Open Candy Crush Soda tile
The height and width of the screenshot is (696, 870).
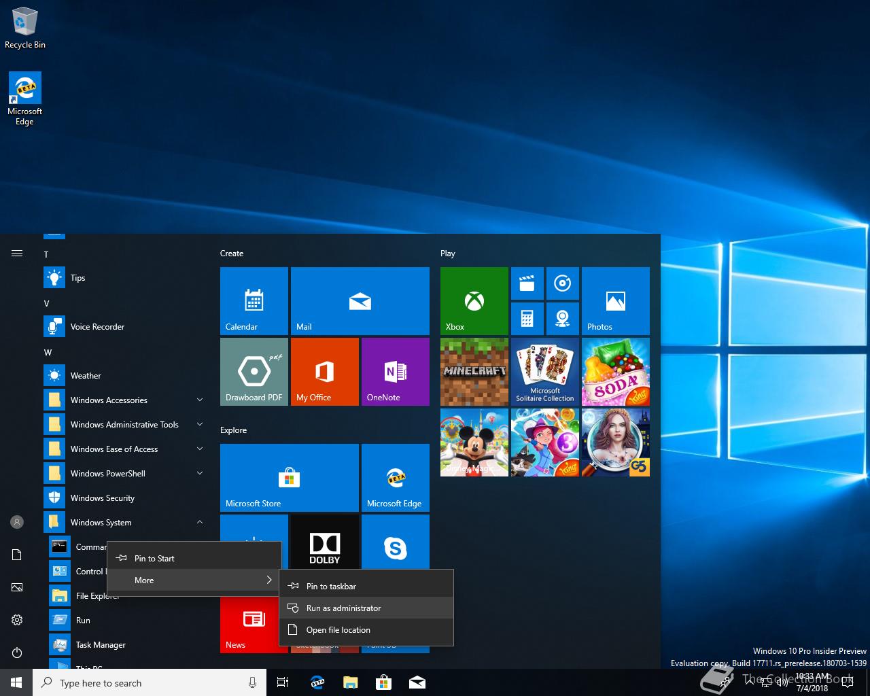[616, 372]
